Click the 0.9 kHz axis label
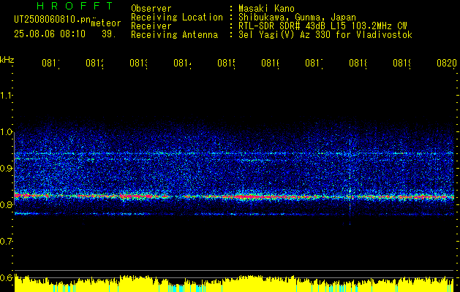This screenshot has height=292, width=460. click(x=7, y=169)
